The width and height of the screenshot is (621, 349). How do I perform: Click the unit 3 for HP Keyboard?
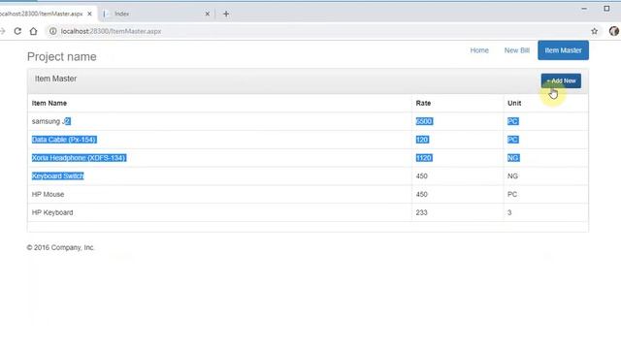click(x=509, y=212)
